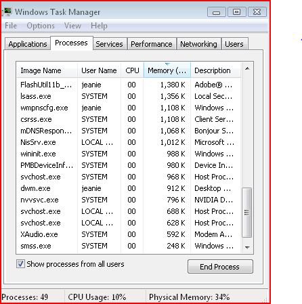Viewport: 302px width, 304px height.
Task: Close the Windows Task Manager window
Action: [257, 12]
